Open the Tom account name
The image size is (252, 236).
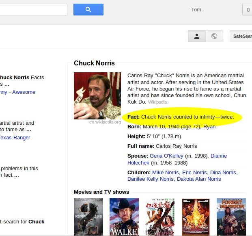click(x=197, y=10)
